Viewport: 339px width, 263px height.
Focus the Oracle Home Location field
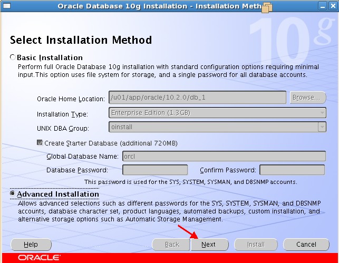coord(197,98)
